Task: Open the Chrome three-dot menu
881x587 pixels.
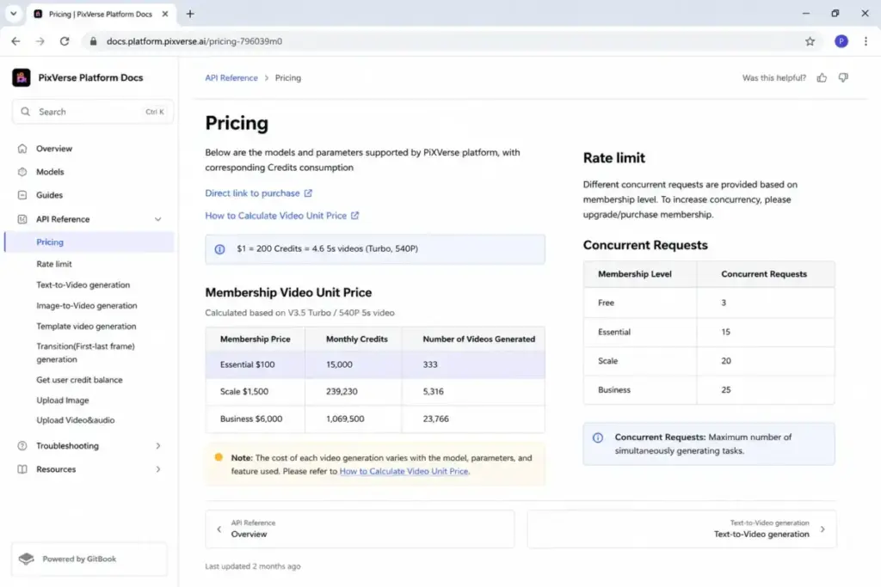Action: click(866, 41)
